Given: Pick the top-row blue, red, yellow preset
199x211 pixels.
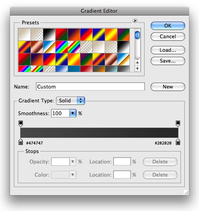Looking at the screenshot, I should pyautogui.click(x=87, y=34).
